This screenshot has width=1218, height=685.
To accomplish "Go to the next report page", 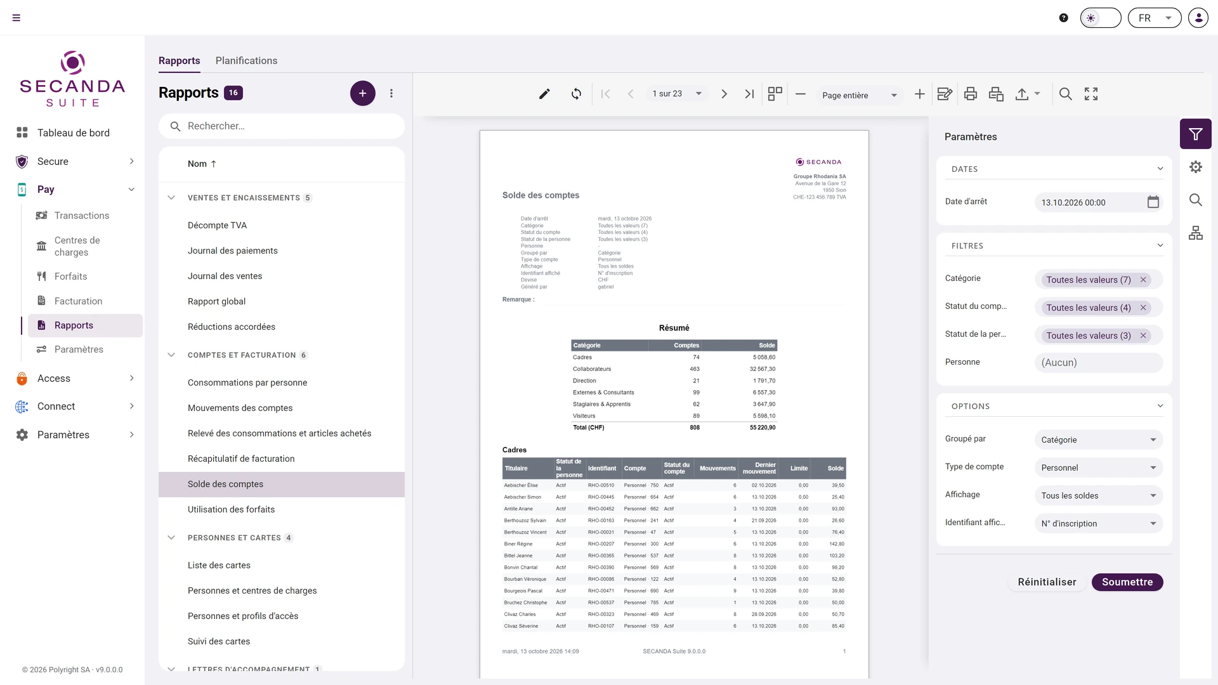I will click(x=724, y=94).
